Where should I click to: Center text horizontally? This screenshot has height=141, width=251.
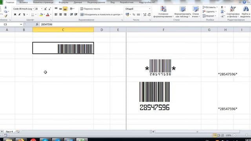point(60,14)
